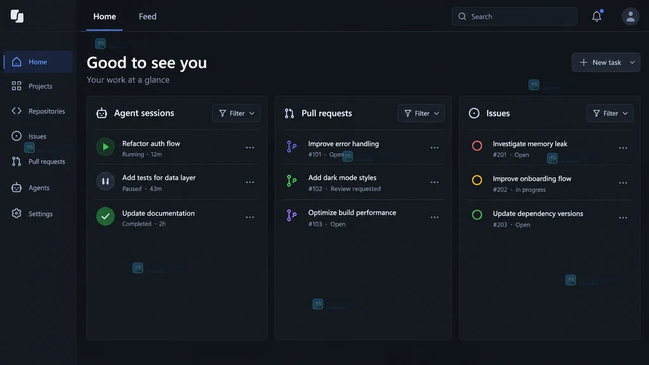Open more options for Investigate memory leak
The image size is (649, 365).
coord(623,148)
